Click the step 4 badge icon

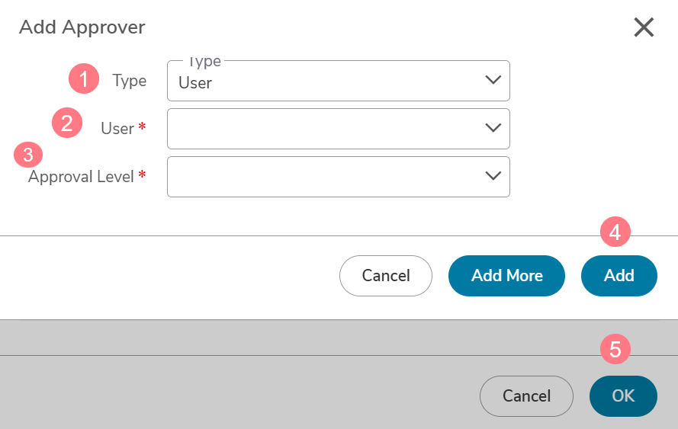tap(615, 232)
